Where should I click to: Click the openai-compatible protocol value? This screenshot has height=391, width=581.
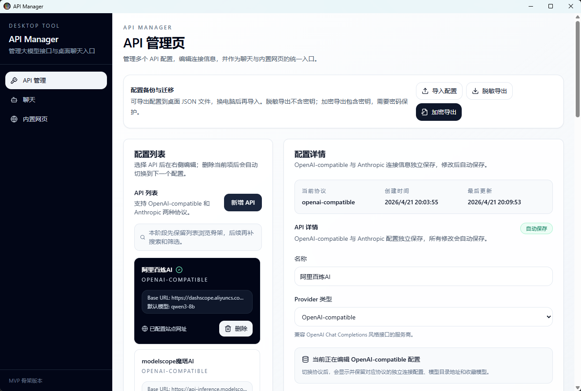coord(328,202)
